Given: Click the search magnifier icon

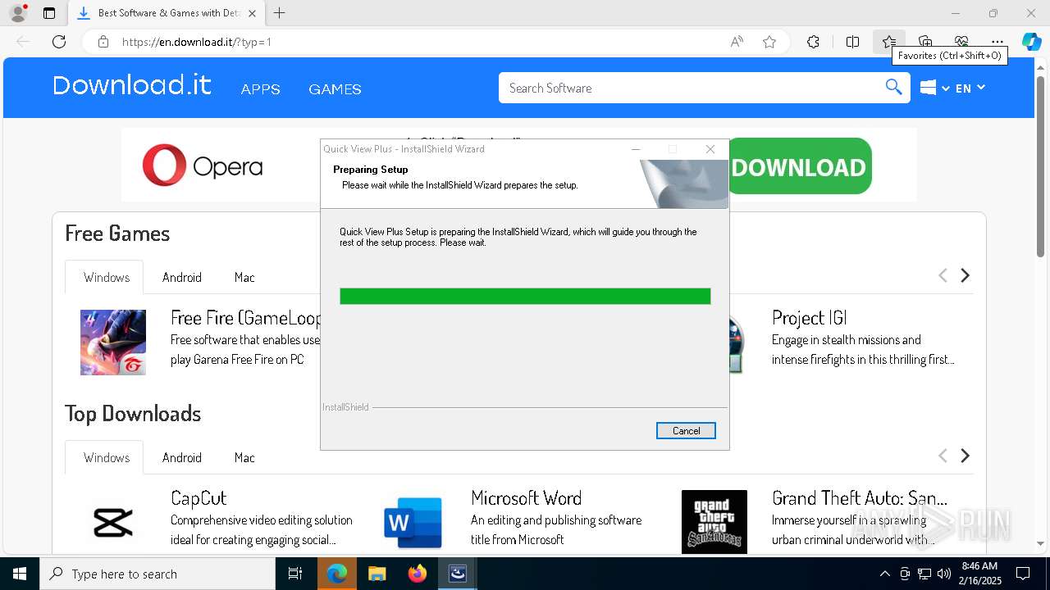Looking at the screenshot, I should click(893, 88).
